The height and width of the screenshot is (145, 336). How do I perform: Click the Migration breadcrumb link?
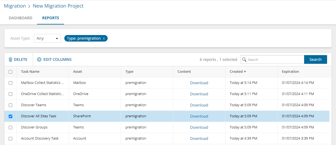point(15,6)
